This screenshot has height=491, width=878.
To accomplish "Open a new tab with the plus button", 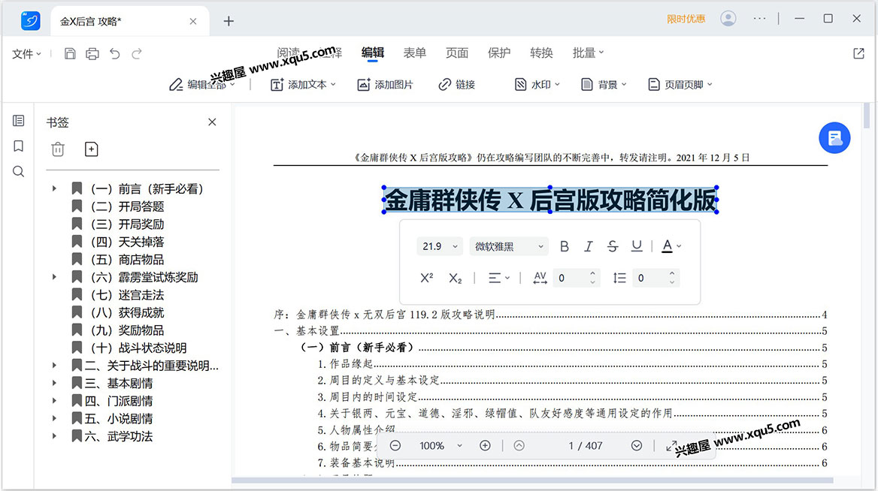I will pyautogui.click(x=229, y=21).
